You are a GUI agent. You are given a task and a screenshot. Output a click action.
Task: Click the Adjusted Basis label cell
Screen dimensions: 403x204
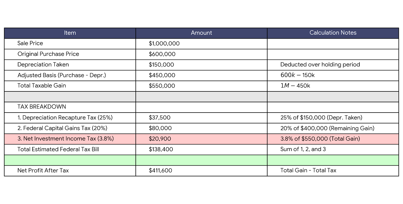pos(62,75)
